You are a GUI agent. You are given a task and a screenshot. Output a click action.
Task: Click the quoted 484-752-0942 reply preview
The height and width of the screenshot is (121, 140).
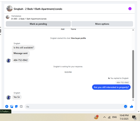pyautogui.click(x=123, y=83)
